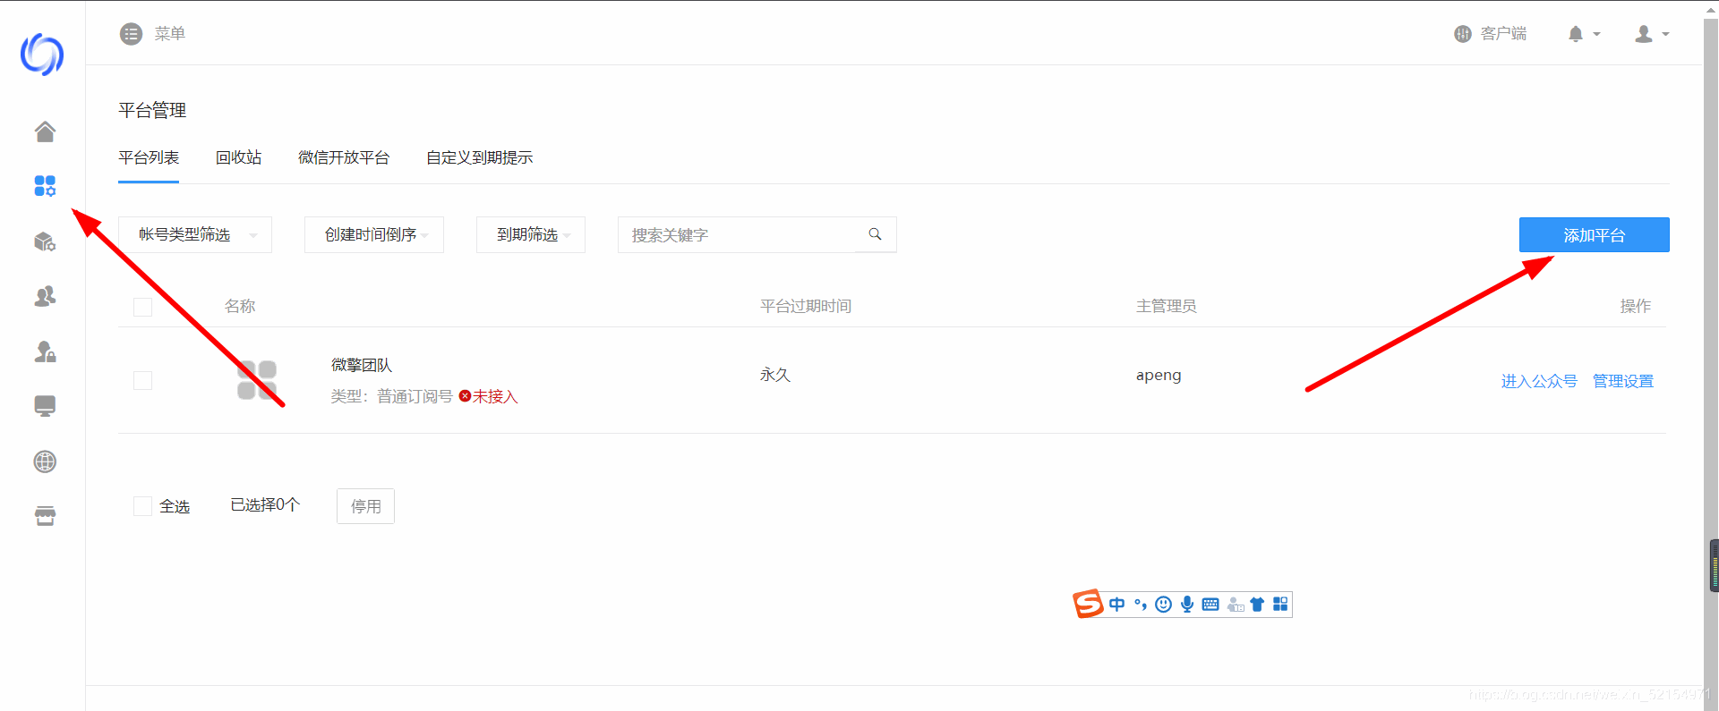The height and width of the screenshot is (711, 1719).
Task: Open the 微信开放平台 tab
Action: 344,157
